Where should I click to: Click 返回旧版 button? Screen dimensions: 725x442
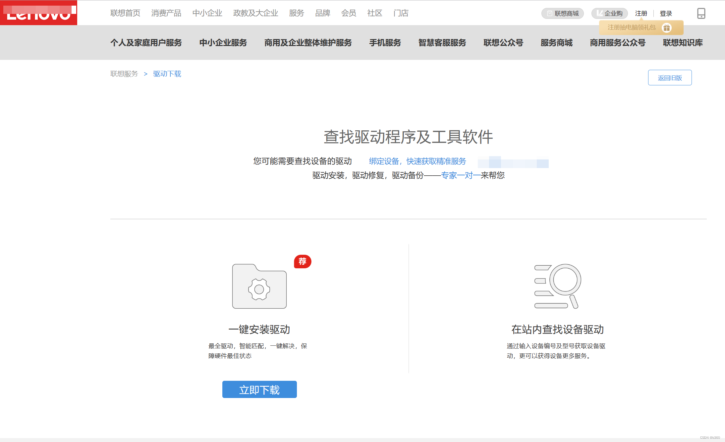[x=669, y=78]
